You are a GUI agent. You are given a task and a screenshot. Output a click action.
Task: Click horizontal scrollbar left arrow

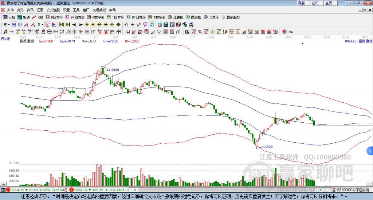coord(135,190)
